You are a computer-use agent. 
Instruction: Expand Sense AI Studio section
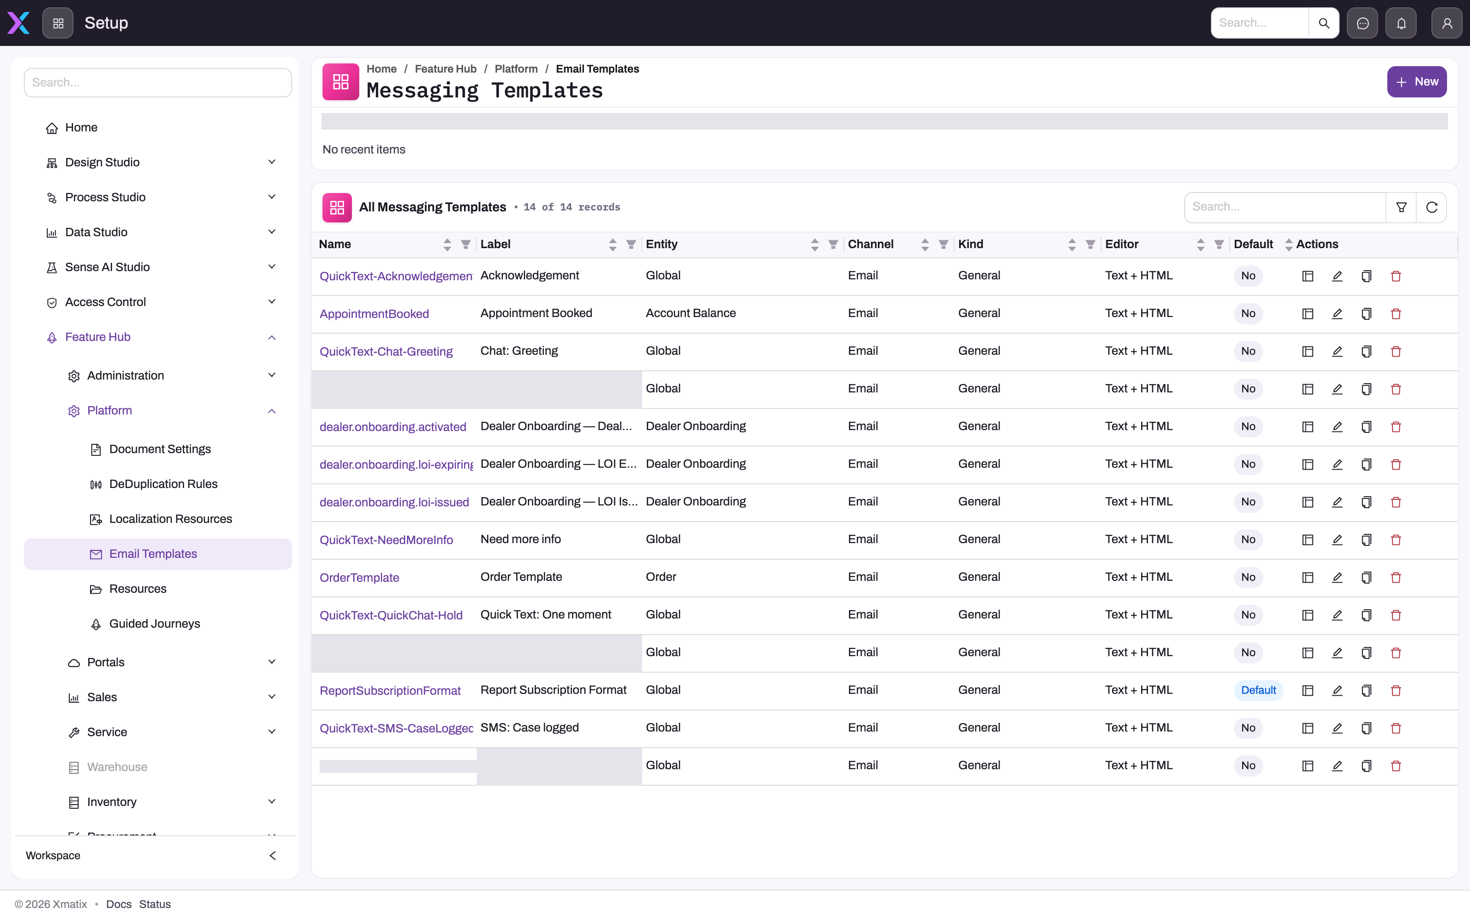click(x=158, y=267)
